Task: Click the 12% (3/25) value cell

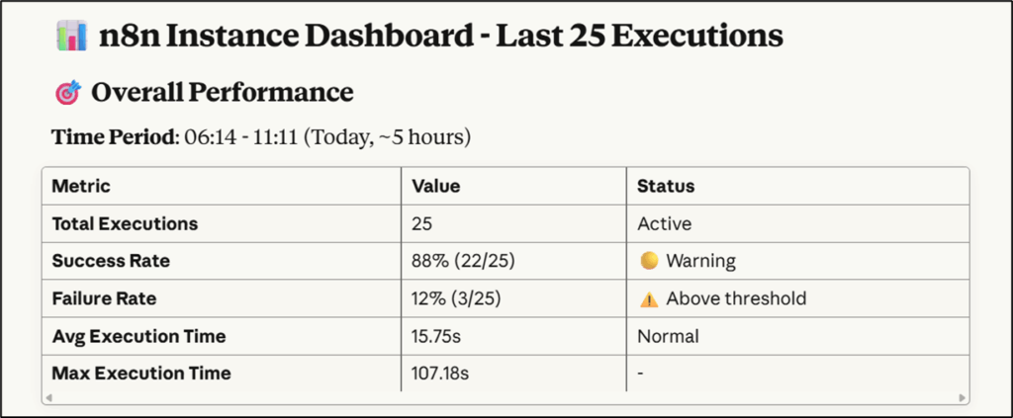Action: coord(456,298)
